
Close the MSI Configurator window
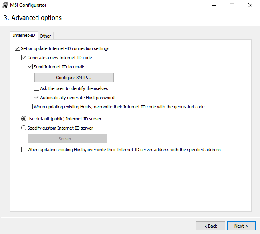(x=250, y=6)
